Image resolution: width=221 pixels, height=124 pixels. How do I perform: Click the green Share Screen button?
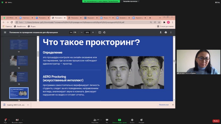point(119,120)
